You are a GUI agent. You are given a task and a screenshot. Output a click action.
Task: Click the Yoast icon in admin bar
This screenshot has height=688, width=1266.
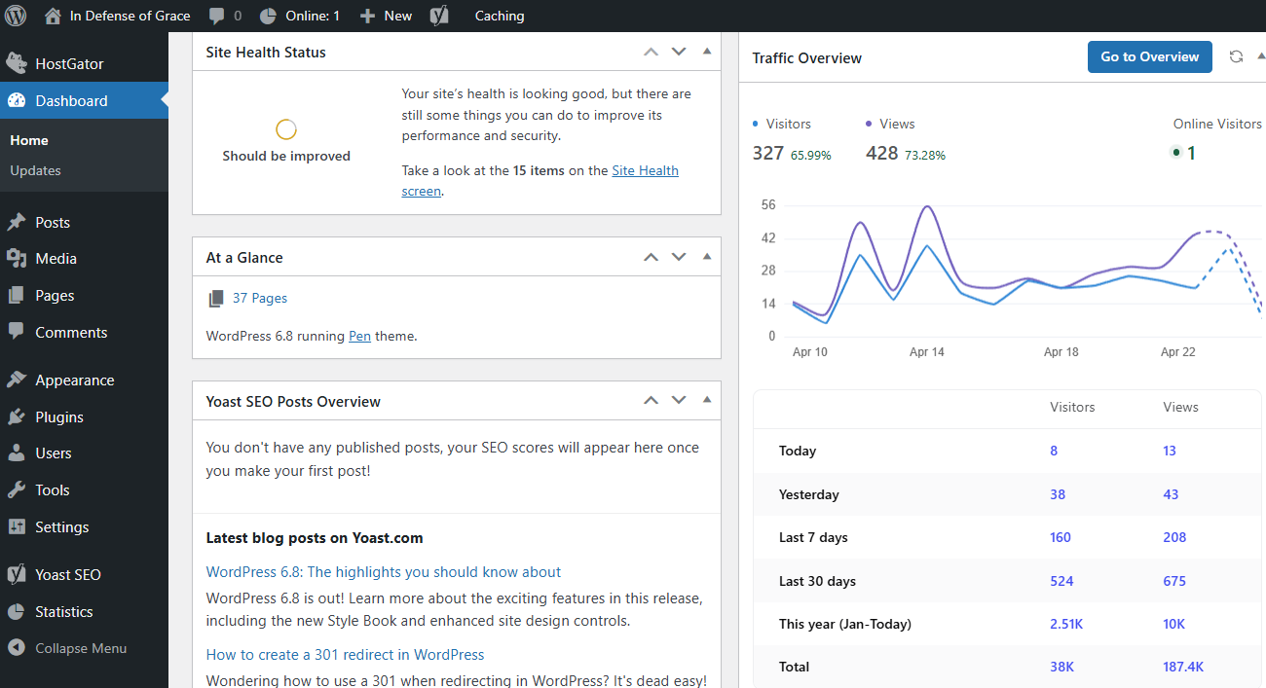point(439,16)
